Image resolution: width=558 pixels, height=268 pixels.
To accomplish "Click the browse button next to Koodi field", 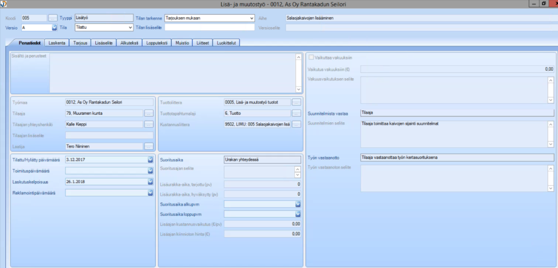I will [x=52, y=18].
